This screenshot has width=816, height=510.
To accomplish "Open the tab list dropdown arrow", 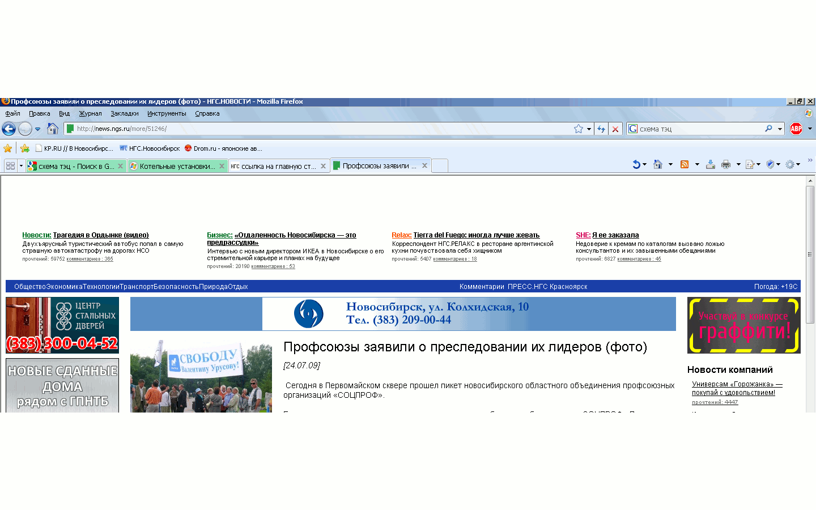I will 21,166.
